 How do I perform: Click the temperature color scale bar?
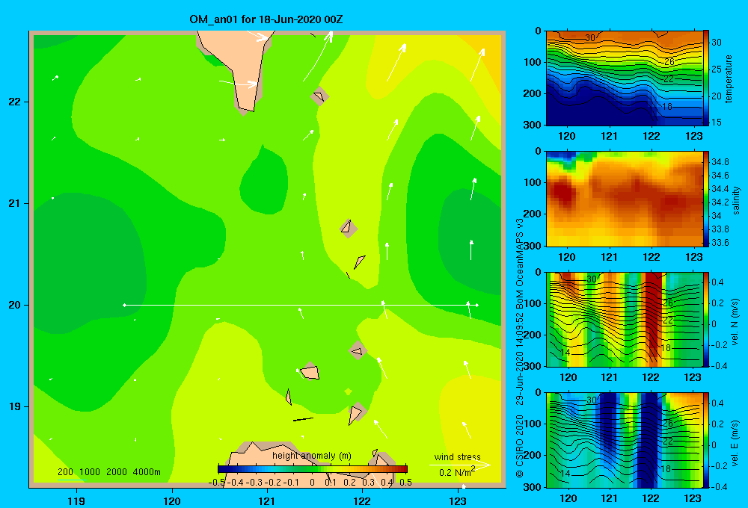(x=706, y=78)
